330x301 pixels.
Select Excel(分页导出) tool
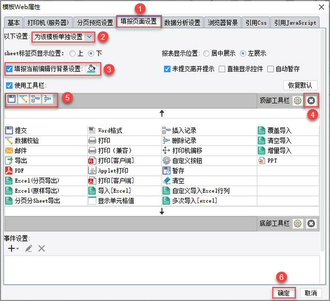(32, 181)
